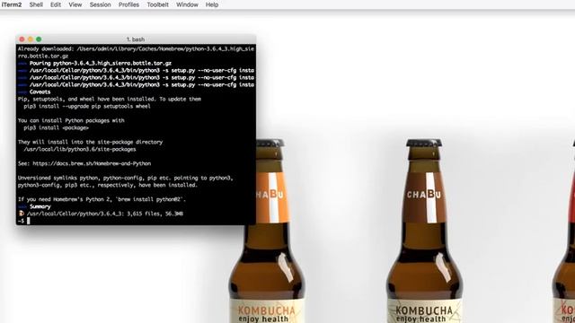Open the Help menu

(212, 4)
